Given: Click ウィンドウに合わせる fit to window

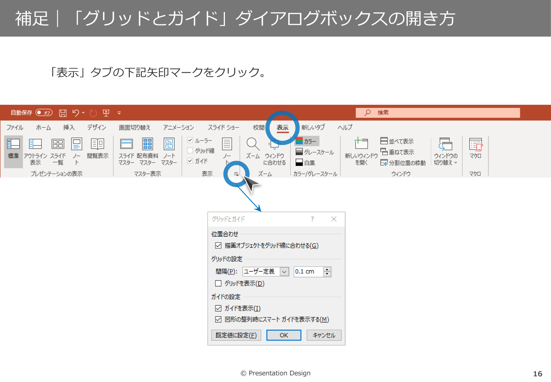Looking at the screenshot, I should click(274, 151).
